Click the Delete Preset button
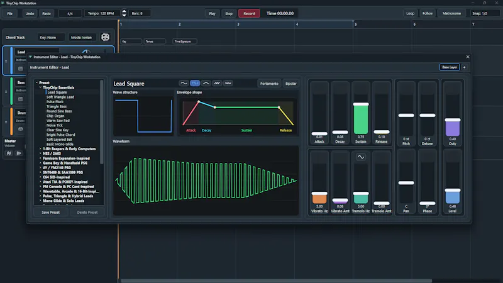Viewport: 503px width, 283px height. (x=87, y=213)
